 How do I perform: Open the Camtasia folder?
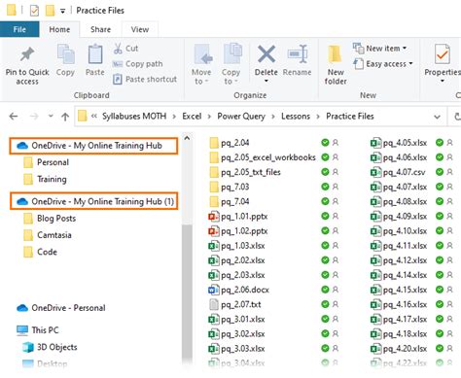(48, 235)
